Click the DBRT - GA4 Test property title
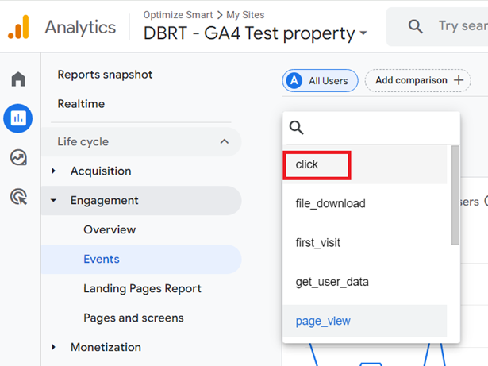Viewport: 488px width, 366px height. [x=249, y=33]
